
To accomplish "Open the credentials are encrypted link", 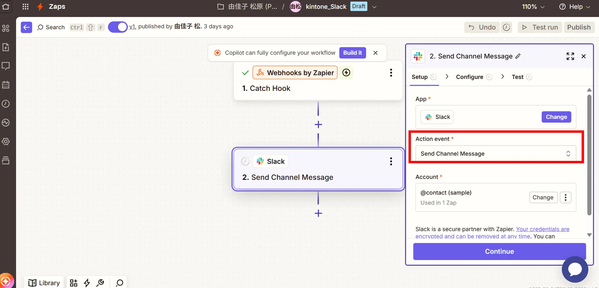I will (x=542, y=229).
